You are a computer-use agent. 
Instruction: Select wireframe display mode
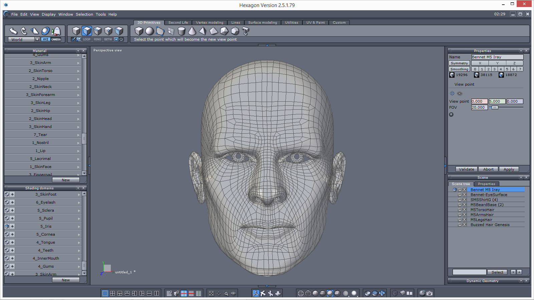(x=301, y=293)
